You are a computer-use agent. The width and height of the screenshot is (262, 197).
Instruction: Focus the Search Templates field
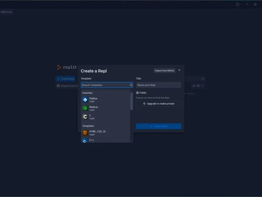(x=107, y=85)
